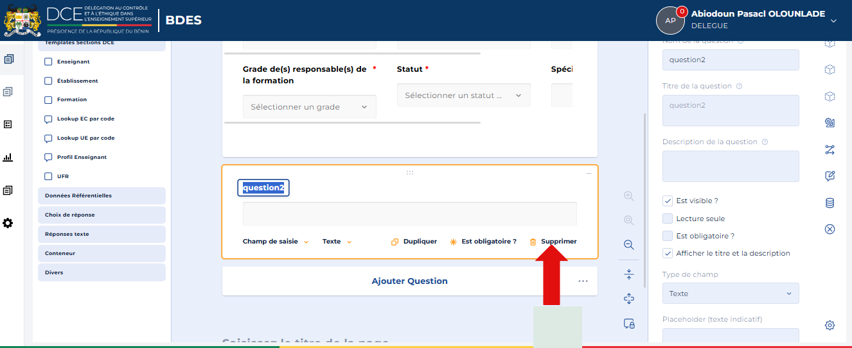852x348 pixels.
Task: Click the zoom out magnifier icon
Action: tap(629, 245)
